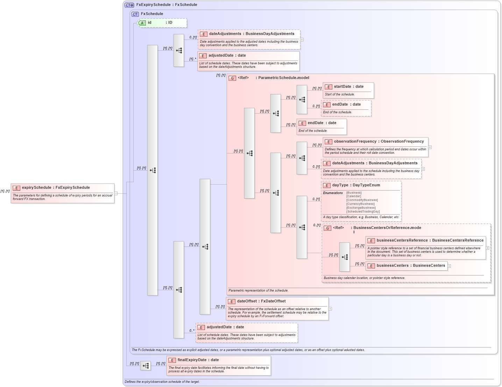This screenshot has width=502, height=387.
Task: Click the sequence compositor icon near dateAdjustments
Action: (x=178, y=50)
